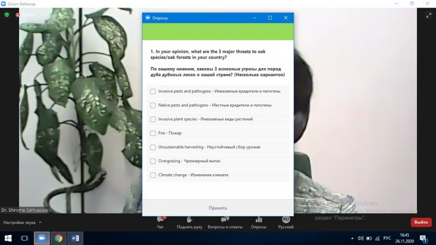Check Fire - Пожар option
436x245 pixels.
click(153, 133)
